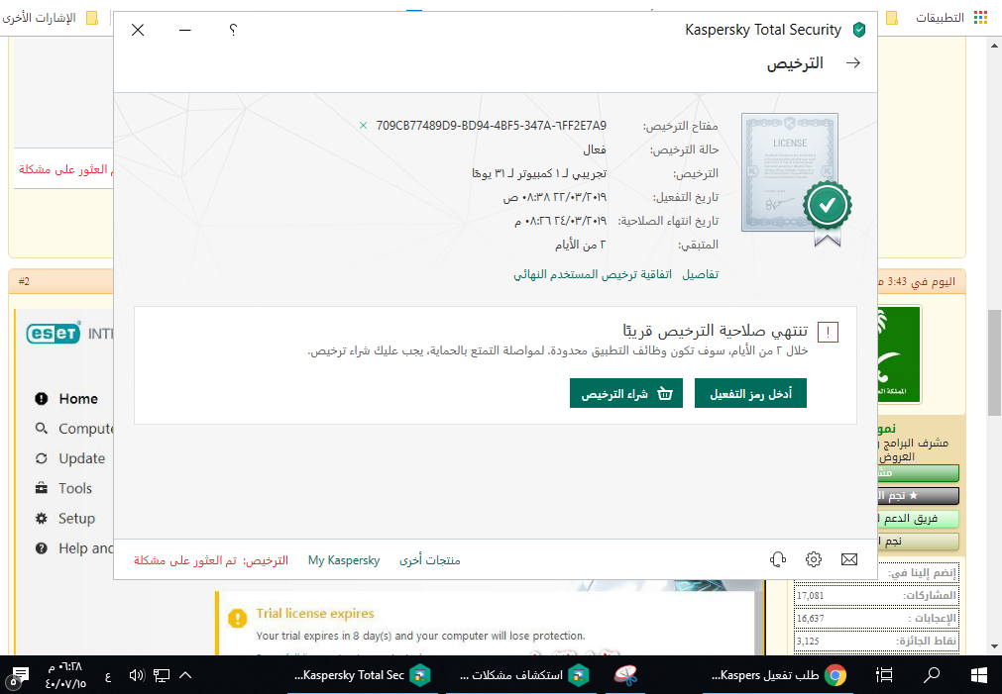Image resolution: width=1002 pixels, height=694 pixels.
Task: Select Tools in ESET sidebar
Action: click(x=63, y=488)
